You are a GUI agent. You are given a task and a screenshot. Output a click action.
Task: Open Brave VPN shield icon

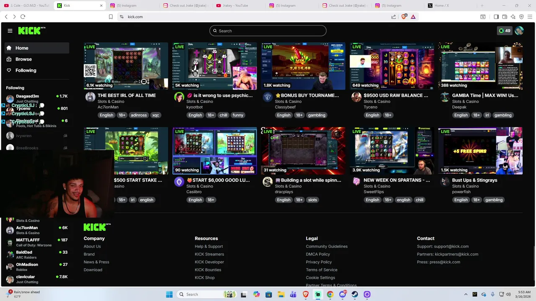(521, 17)
